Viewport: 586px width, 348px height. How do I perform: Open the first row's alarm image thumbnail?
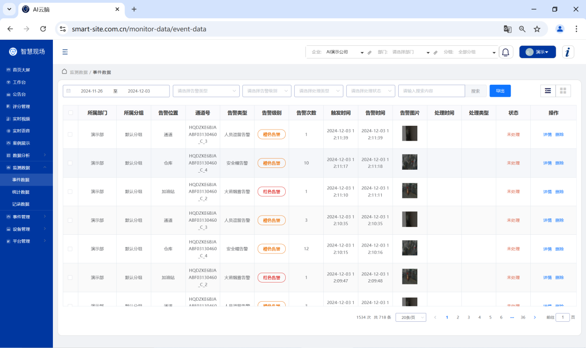coord(409,134)
